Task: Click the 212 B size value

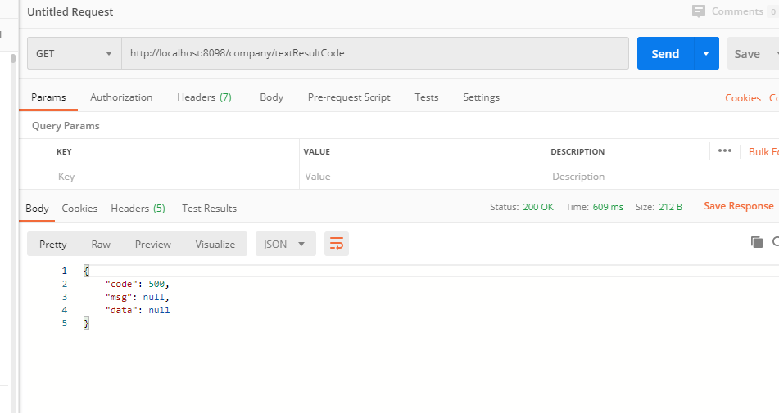Action: click(x=670, y=207)
